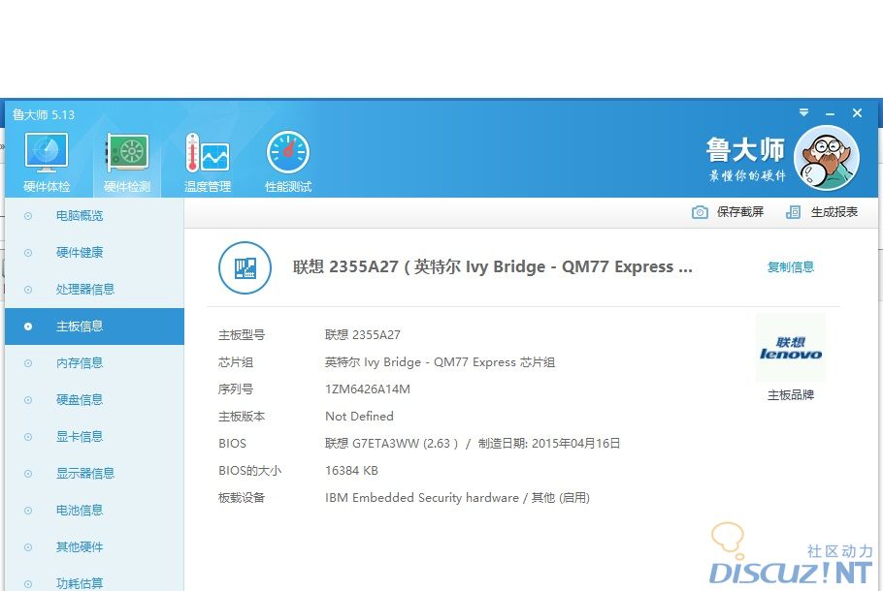883x591 pixels.
Task: Click the BIOS value 联想 G7ETA3WW (2.63)
Action: [391, 444]
